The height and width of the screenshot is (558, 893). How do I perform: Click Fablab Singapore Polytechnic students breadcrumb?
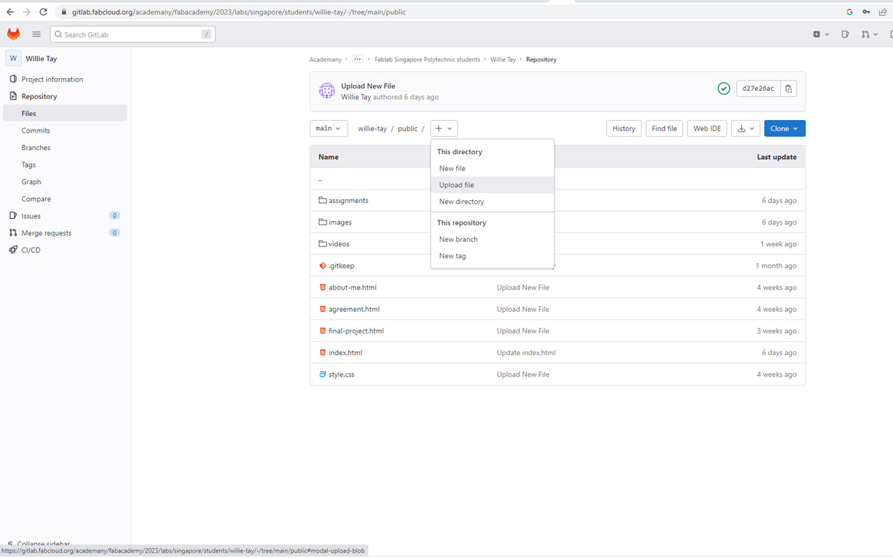click(x=427, y=59)
